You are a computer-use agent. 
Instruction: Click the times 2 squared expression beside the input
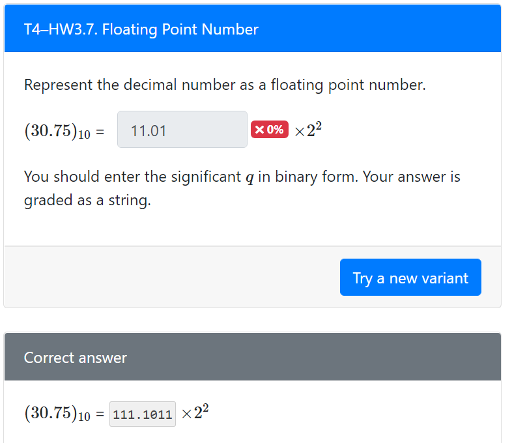(308, 130)
